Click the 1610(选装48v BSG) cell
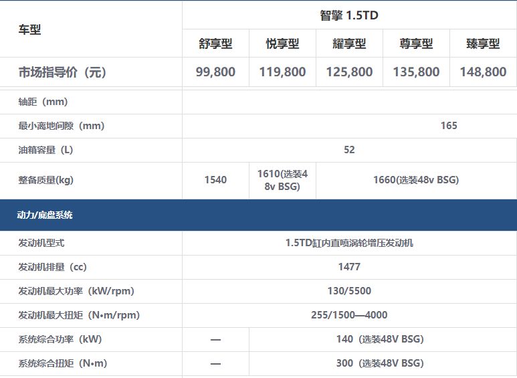The width and height of the screenshot is (517, 378). coord(282,180)
